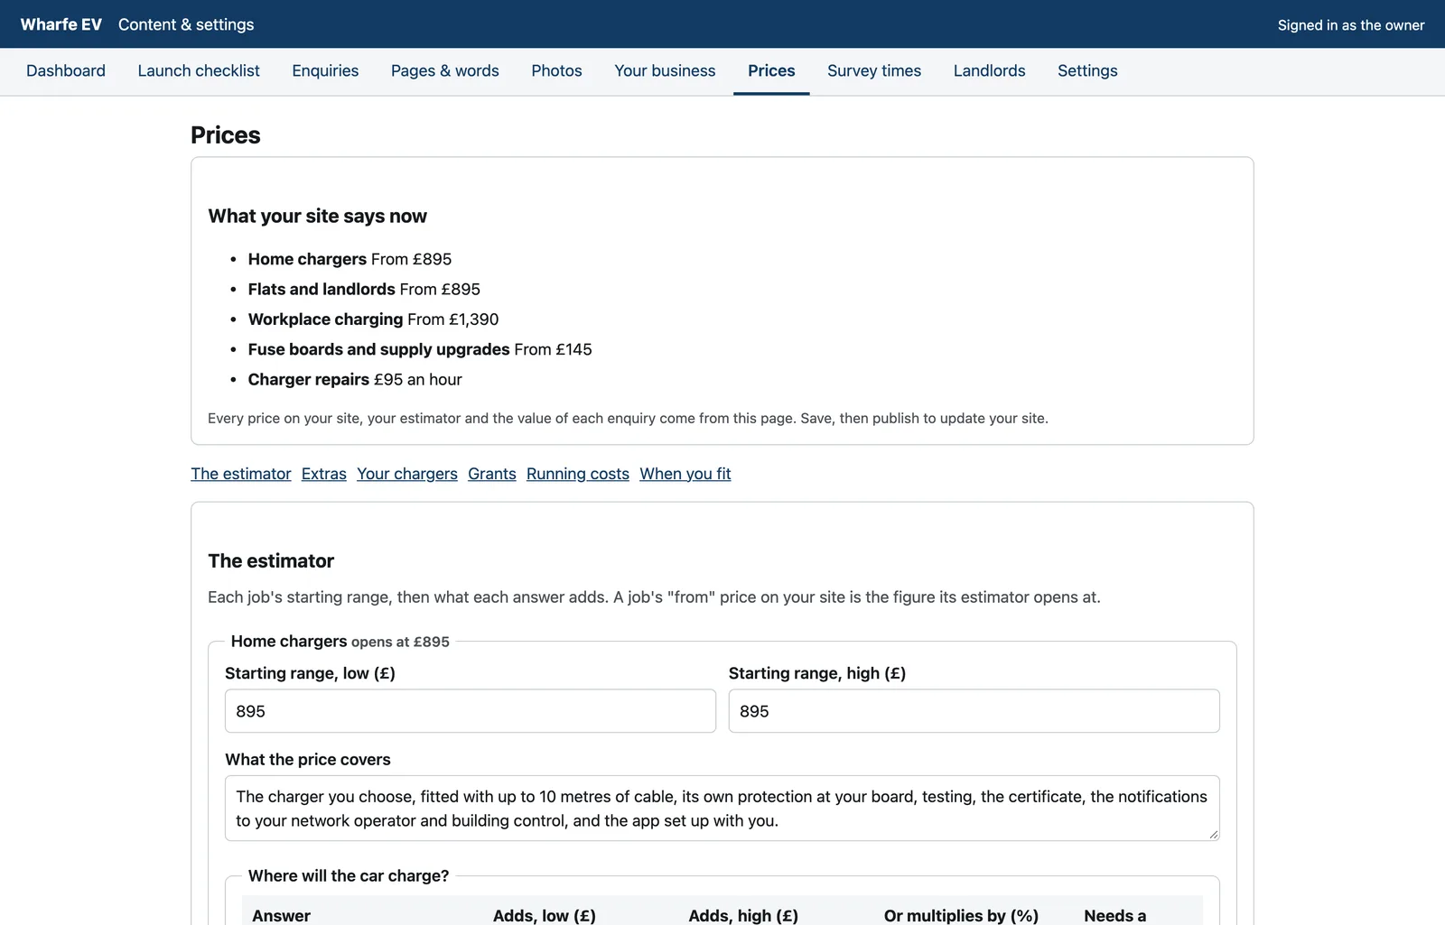Select the Your business tab

click(x=665, y=70)
